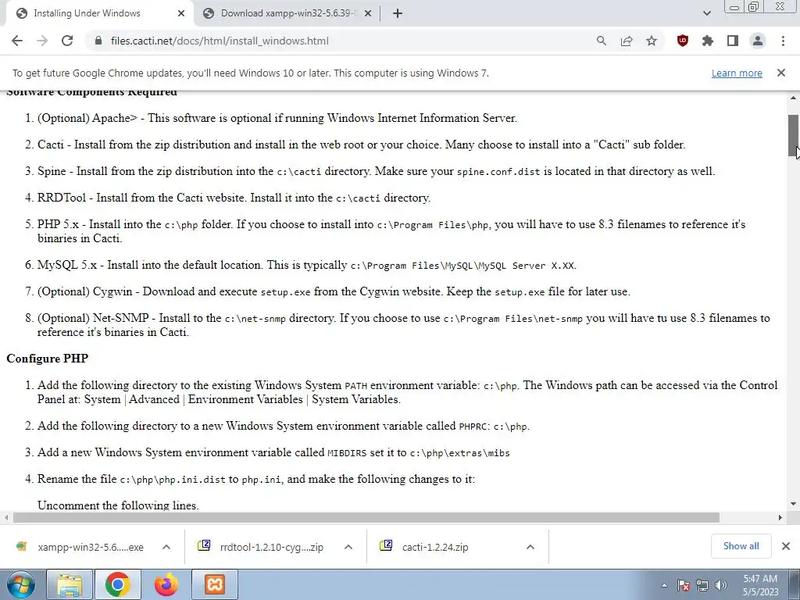Click the 'MIBDIRS' variable name
The width and height of the screenshot is (800, 600).
coord(347,453)
